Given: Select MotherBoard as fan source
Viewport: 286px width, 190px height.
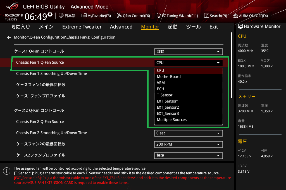Looking at the screenshot, I should point(189,77).
